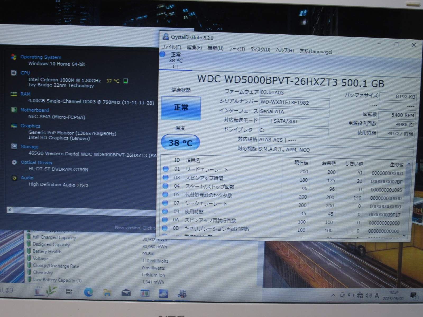Select the Motherboard category in Speccy
Viewport: 423px width, 317px height.
[x=34, y=110]
